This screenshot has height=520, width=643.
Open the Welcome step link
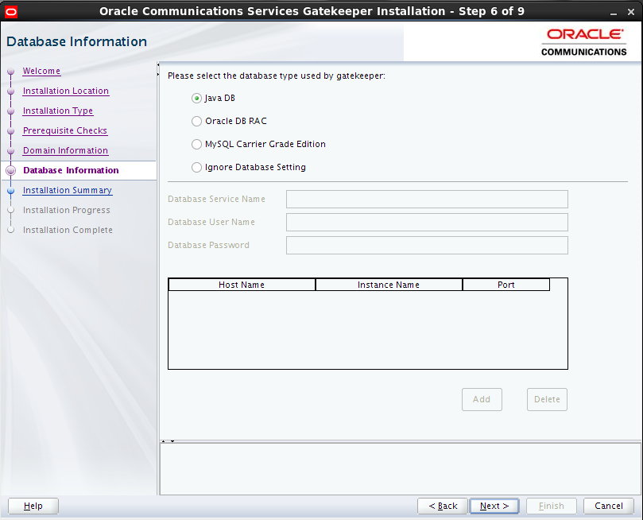(41, 71)
